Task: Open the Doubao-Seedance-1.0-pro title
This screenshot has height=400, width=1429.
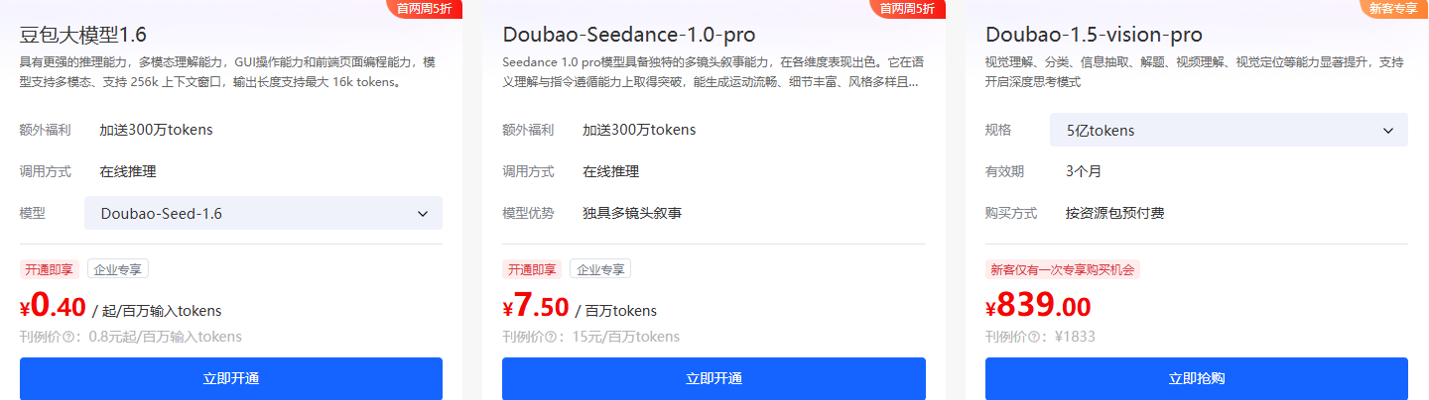Action: point(629,35)
